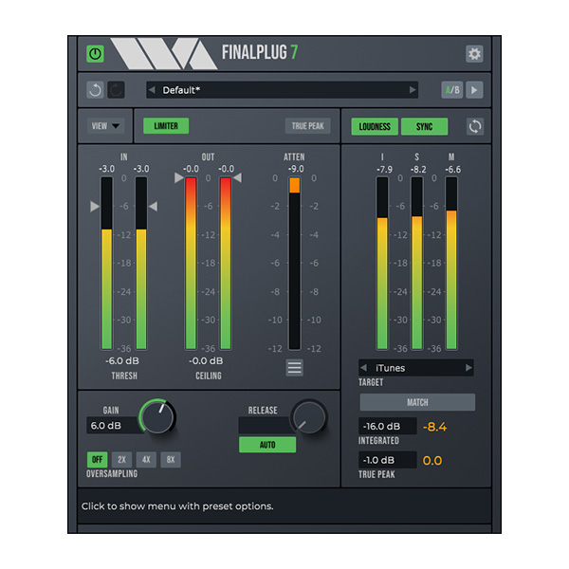Toggle the plugin power bypass button
Screen dimensions: 569x569
(95, 54)
